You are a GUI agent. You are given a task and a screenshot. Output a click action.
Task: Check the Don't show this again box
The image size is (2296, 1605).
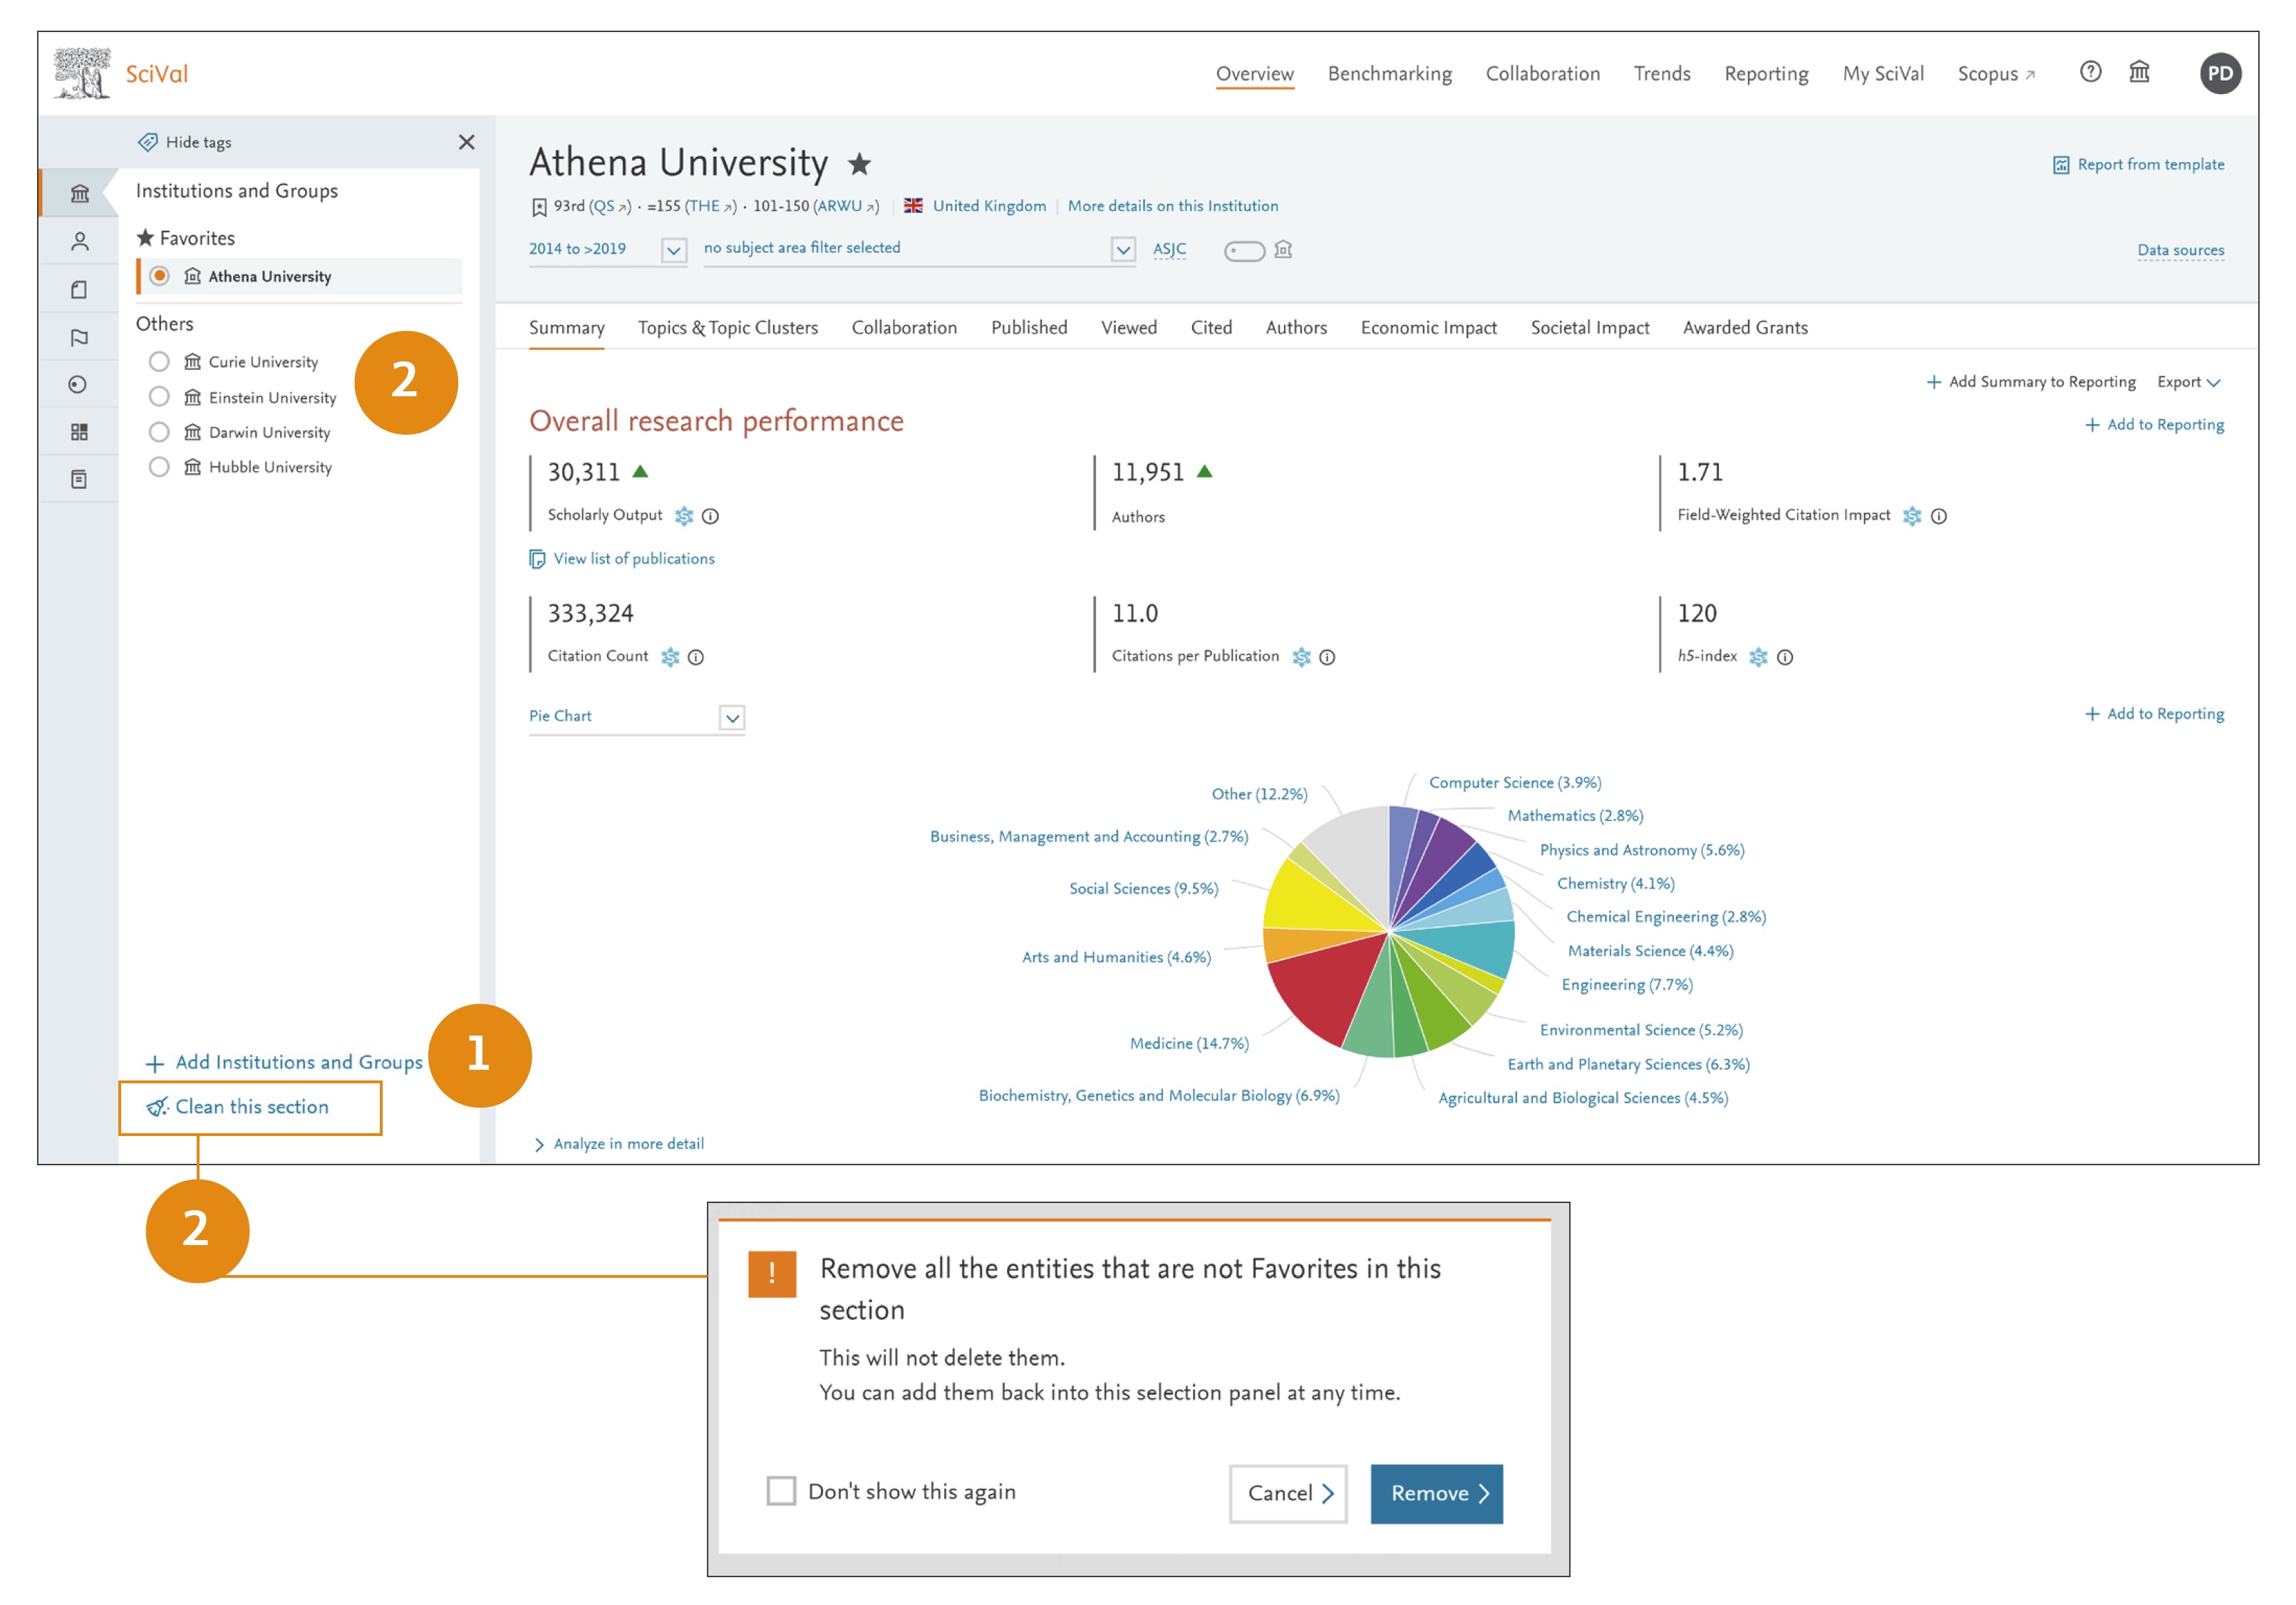781,1491
